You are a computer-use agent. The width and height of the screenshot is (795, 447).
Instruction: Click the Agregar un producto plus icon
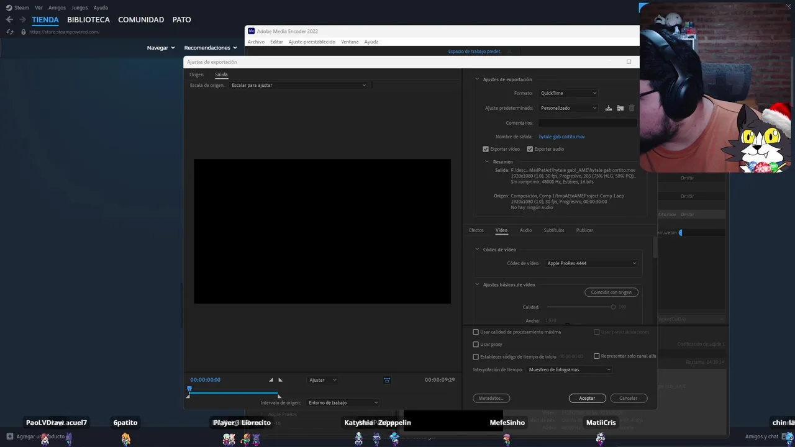click(x=9, y=436)
